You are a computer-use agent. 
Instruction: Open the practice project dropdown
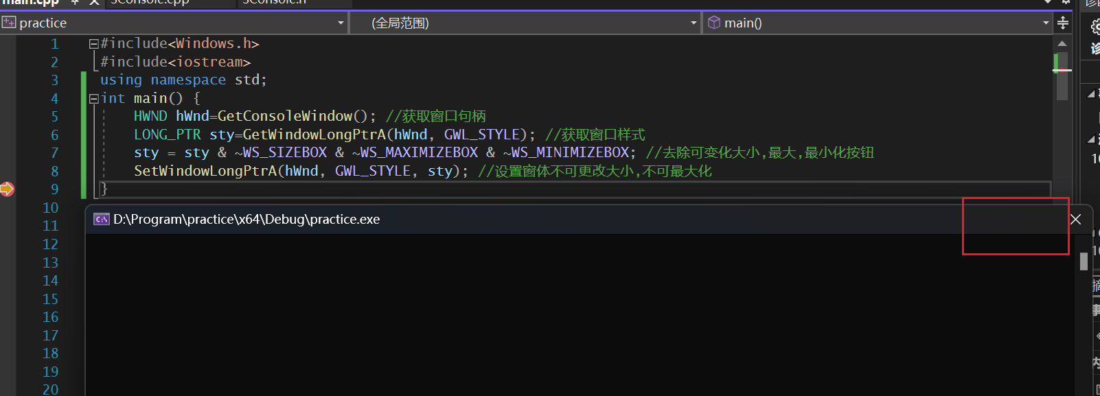[174, 23]
